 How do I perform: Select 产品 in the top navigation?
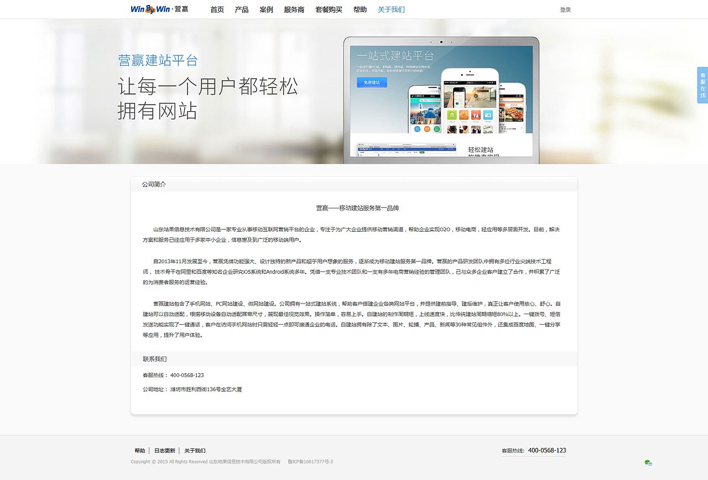[242, 9]
